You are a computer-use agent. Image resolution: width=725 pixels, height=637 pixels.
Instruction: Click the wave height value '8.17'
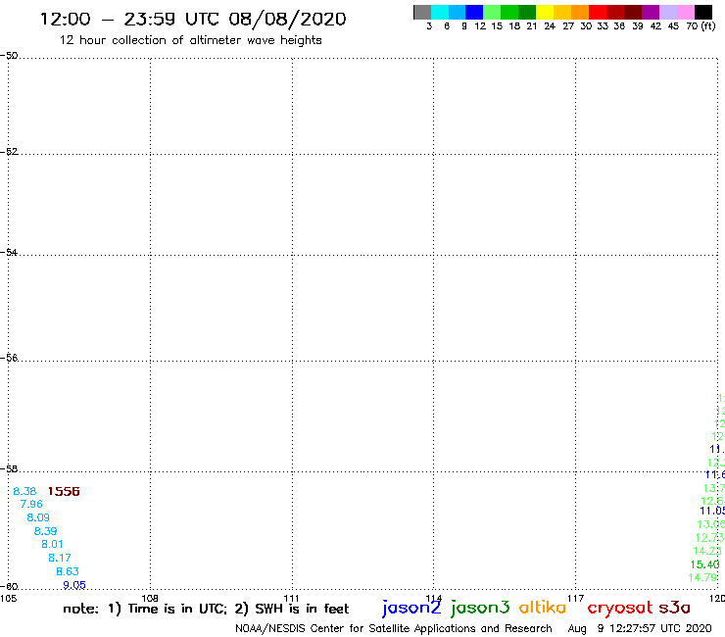[60, 558]
